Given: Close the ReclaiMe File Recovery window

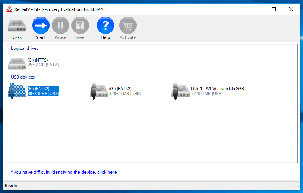Looking at the screenshot, I should 291,9.
